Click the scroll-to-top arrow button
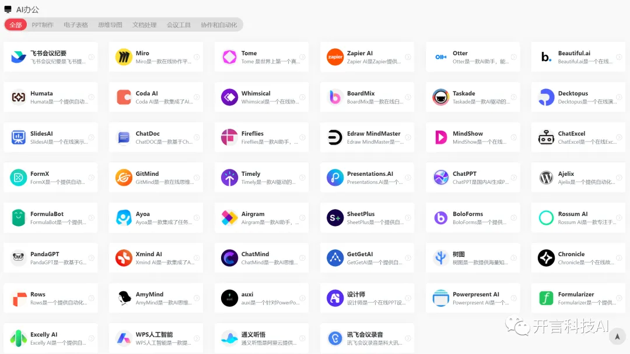 [617, 337]
